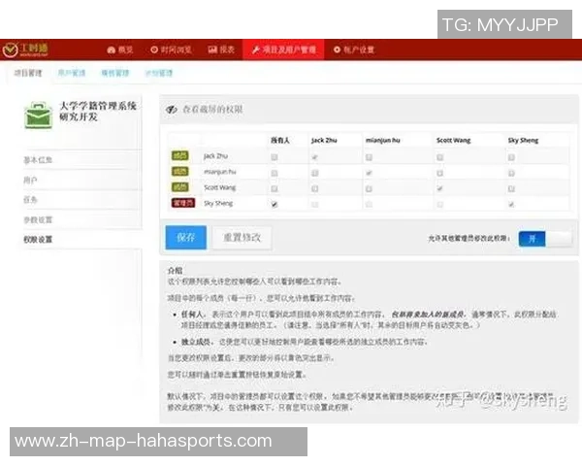Click Sky Sheng column header
The image size is (582, 466).
(523, 140)
